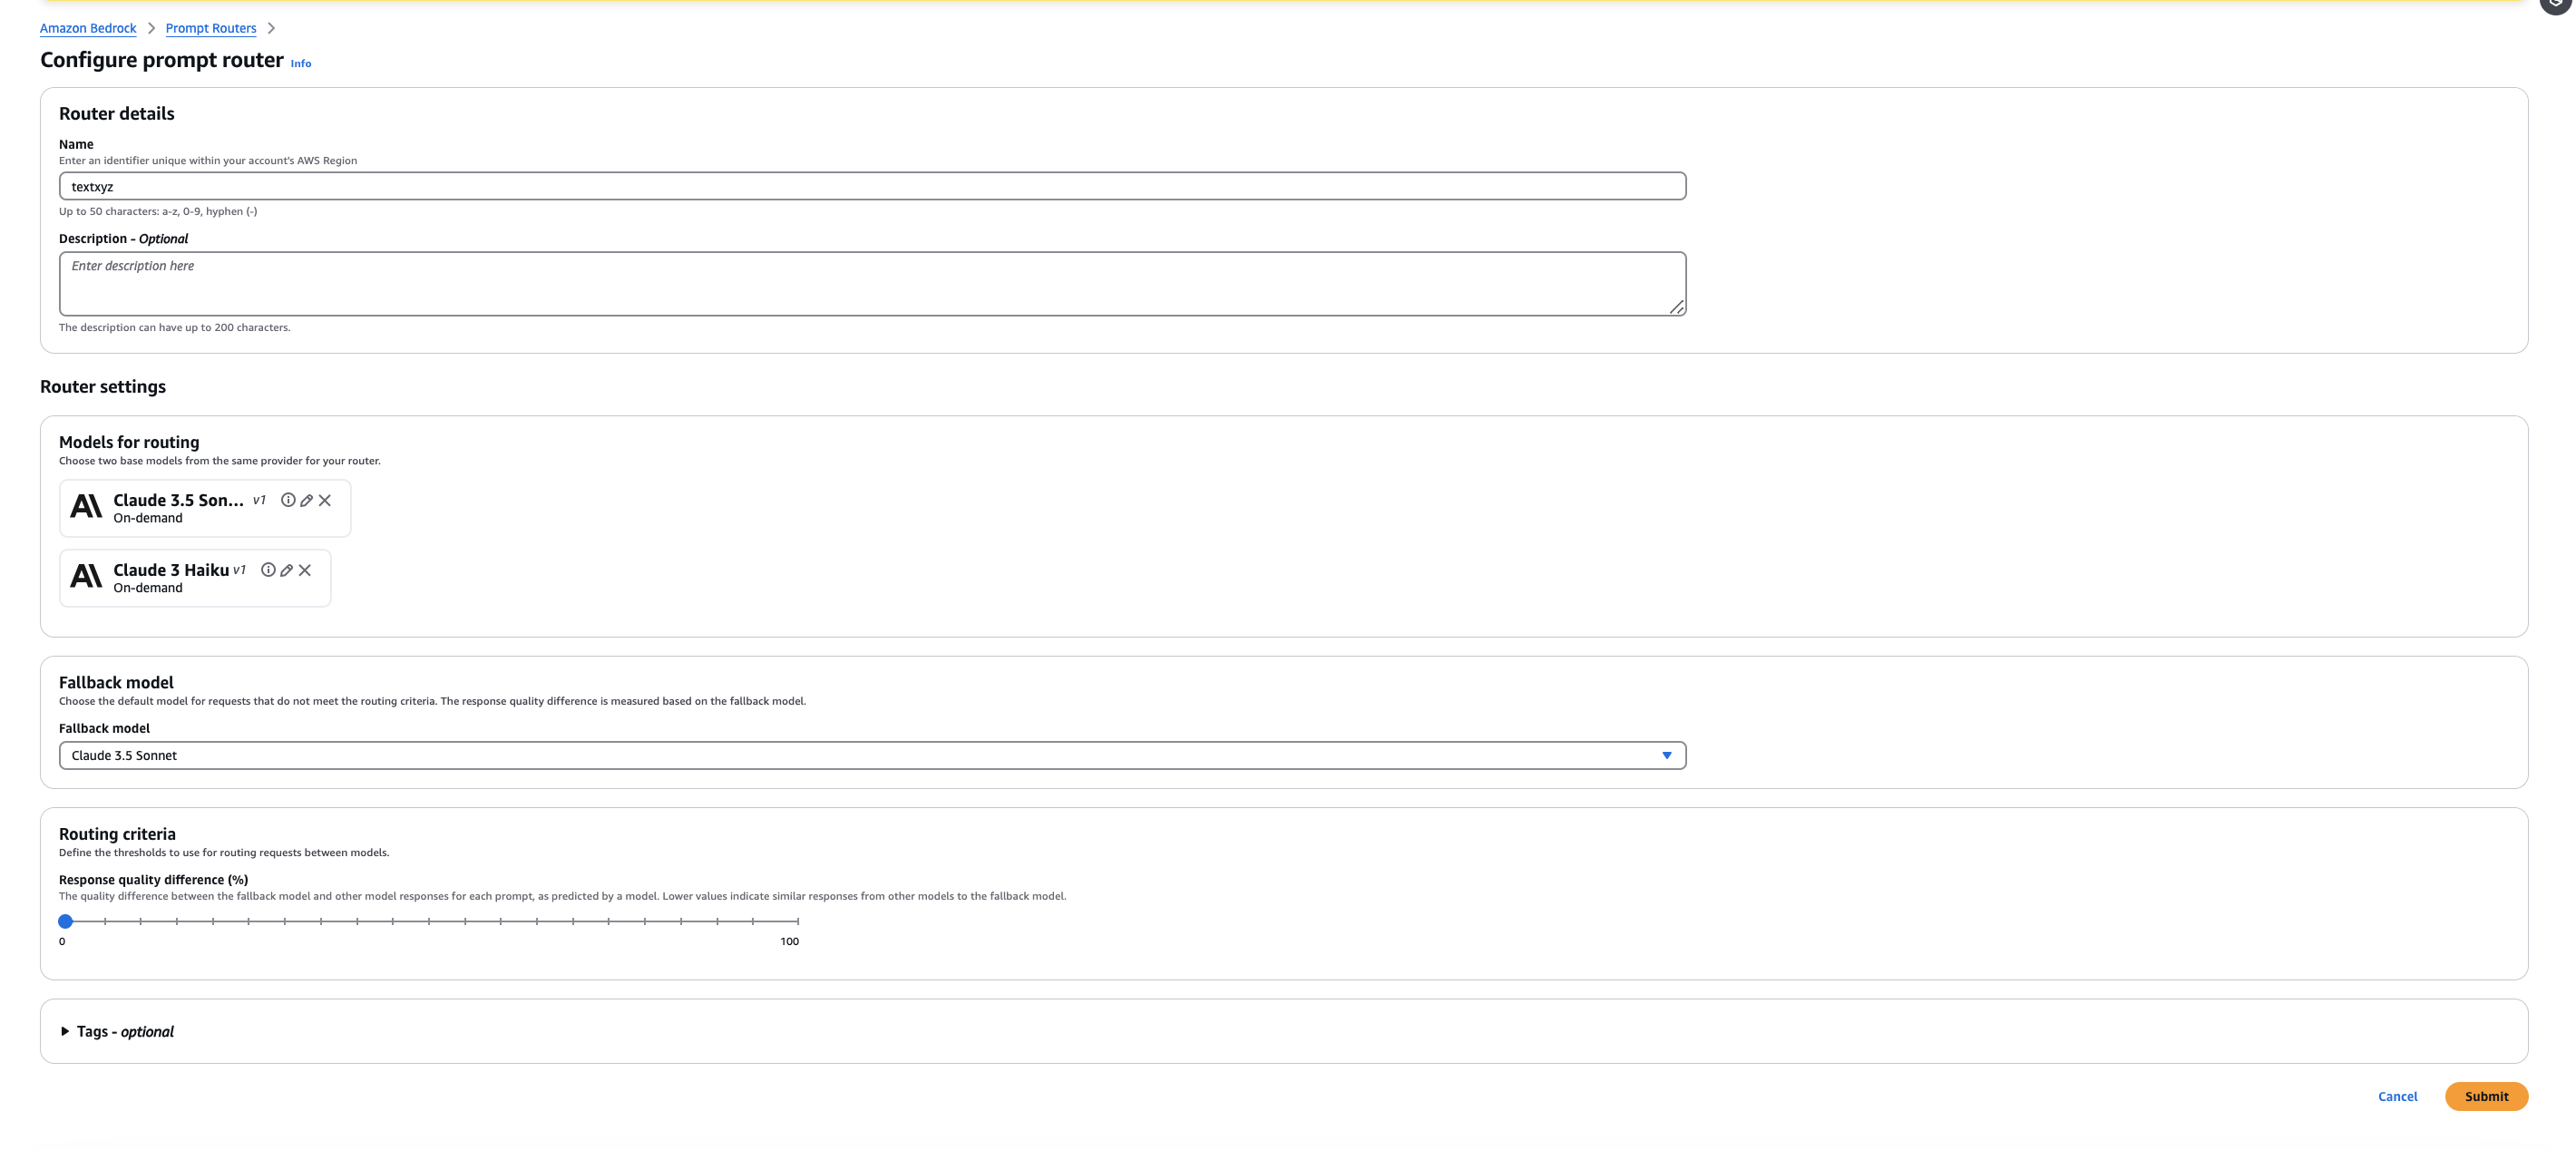Click the Response quality difference slider handle
This screenshot has height=1150, width=2576.
pyautogui.click(x=66, y=921)
